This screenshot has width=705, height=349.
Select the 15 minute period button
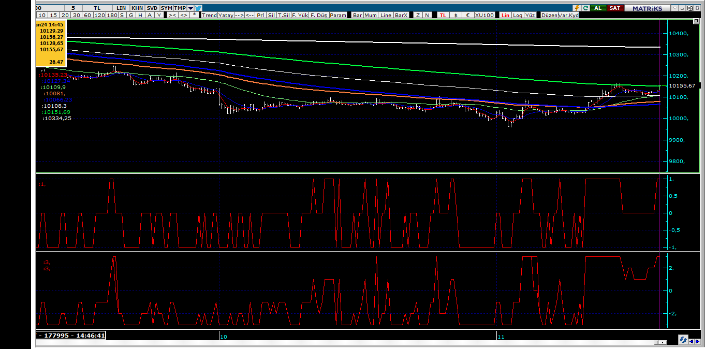pyautogui.click(x=54, y=15)
